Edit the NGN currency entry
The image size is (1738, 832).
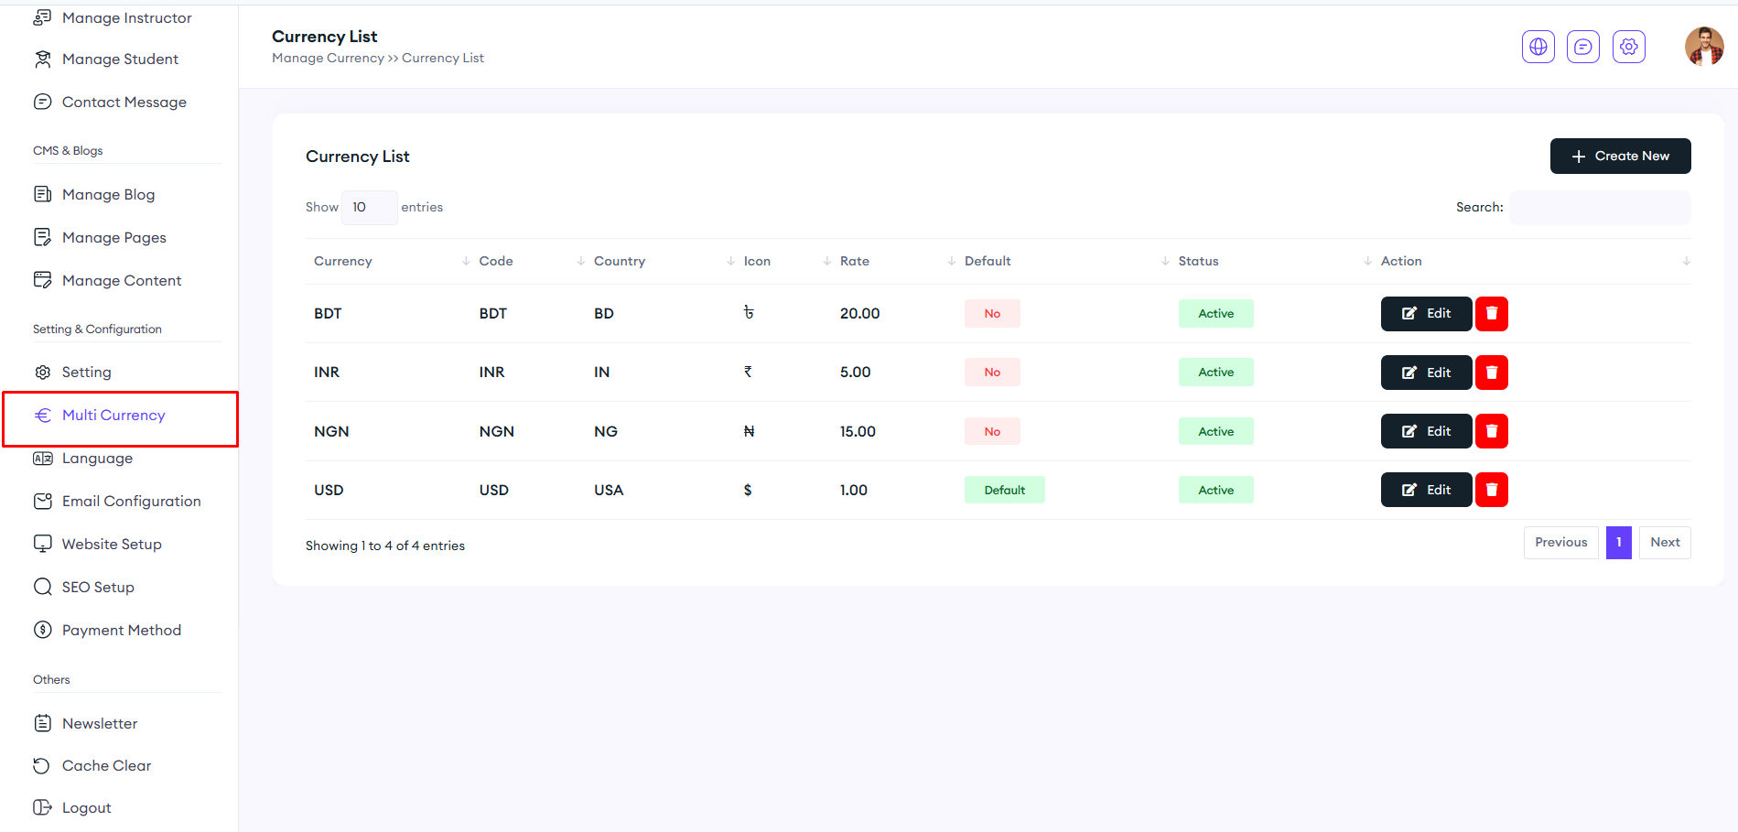(x=1425, y=431)
